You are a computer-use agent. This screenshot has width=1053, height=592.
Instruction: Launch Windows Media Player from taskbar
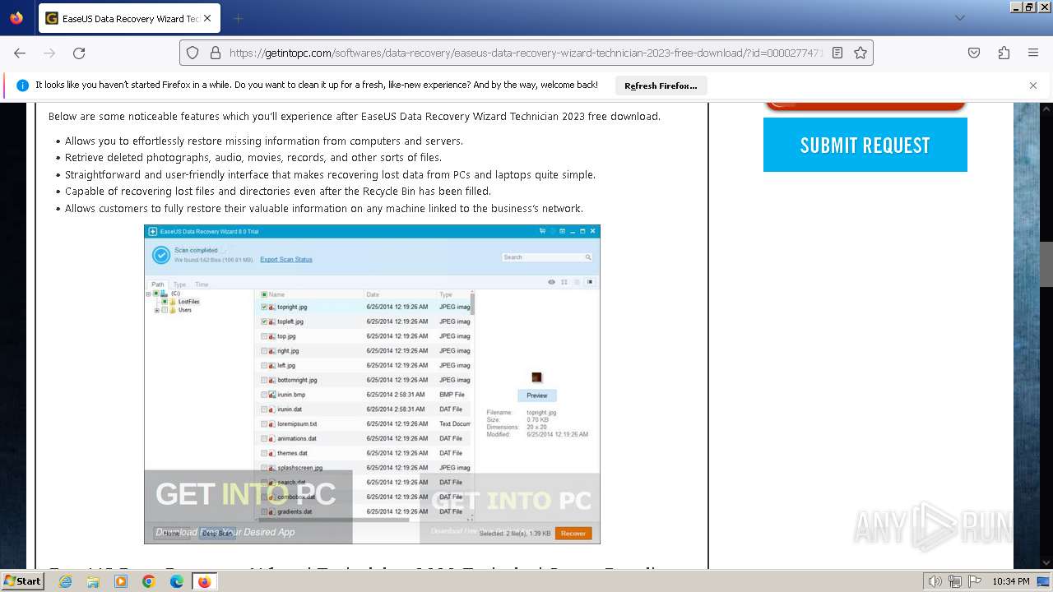(x=121, y=581)
